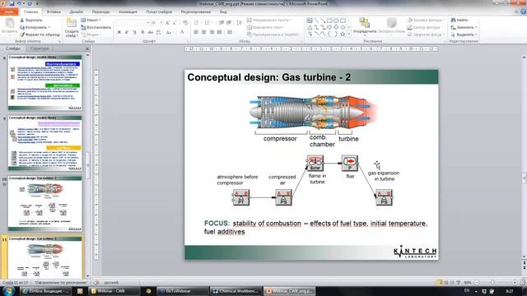Viewport: 527px width, 296px height.
Task: Toggle strikethrough formatting
Action: click(x=150, y=32)
